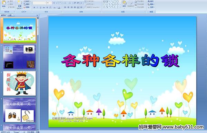Open the Align Text dropdown
207x133 pixels.
click(90, 4)
